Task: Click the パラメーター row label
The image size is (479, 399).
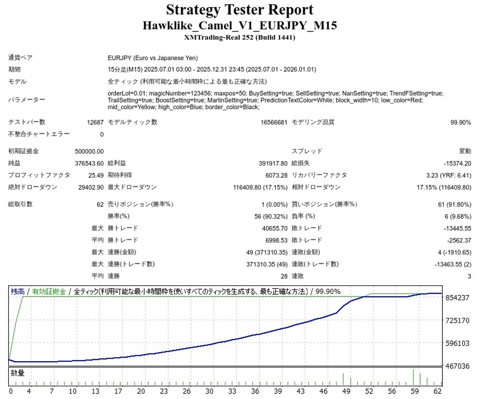Action: pyautogui.click(x=26, y=100)
